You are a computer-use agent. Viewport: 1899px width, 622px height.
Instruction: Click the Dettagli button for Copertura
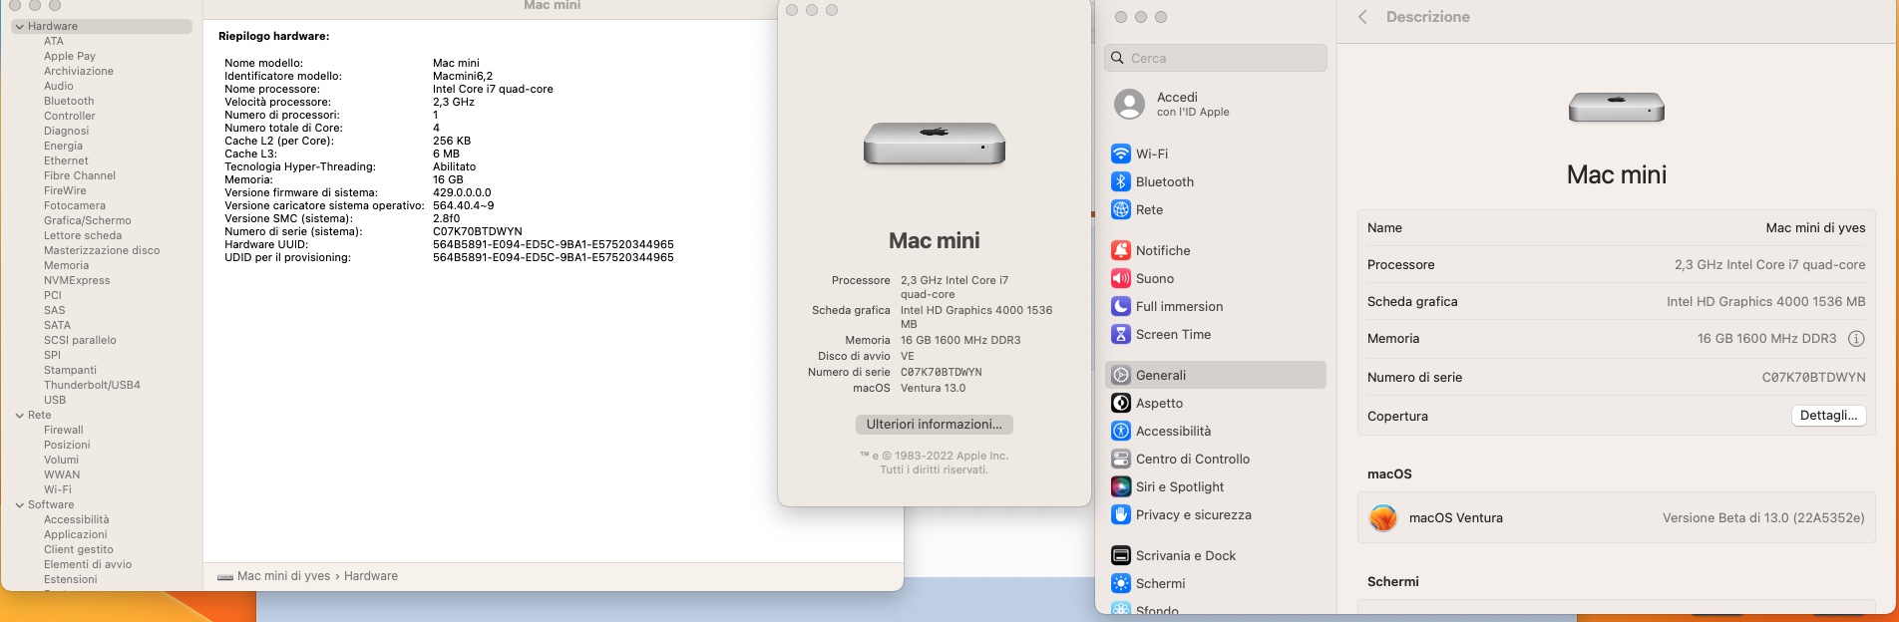click(x=1829, y=416)
